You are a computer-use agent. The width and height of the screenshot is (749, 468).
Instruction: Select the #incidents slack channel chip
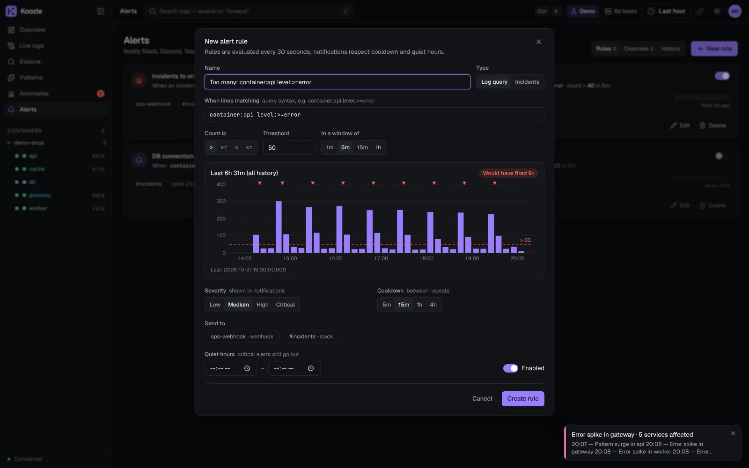point(311,336)
